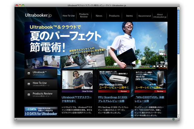This screenshot has height=129, width=194.
Task: Click the scrollbar up arrow
Action: [178, 8]
